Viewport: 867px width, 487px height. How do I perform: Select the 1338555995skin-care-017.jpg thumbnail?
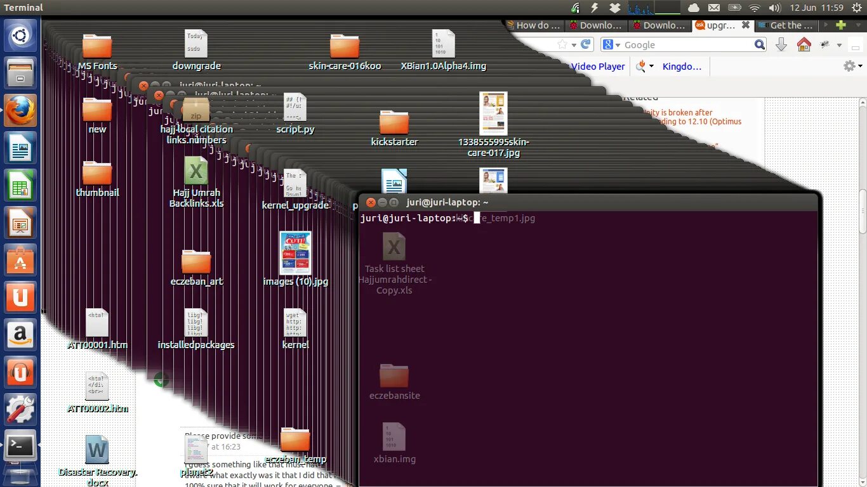point(493,114)
